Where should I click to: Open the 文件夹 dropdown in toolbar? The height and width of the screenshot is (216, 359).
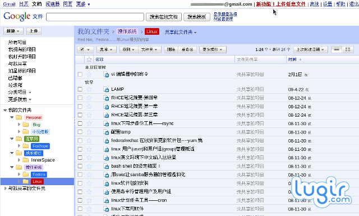click(x=150, y=49)
